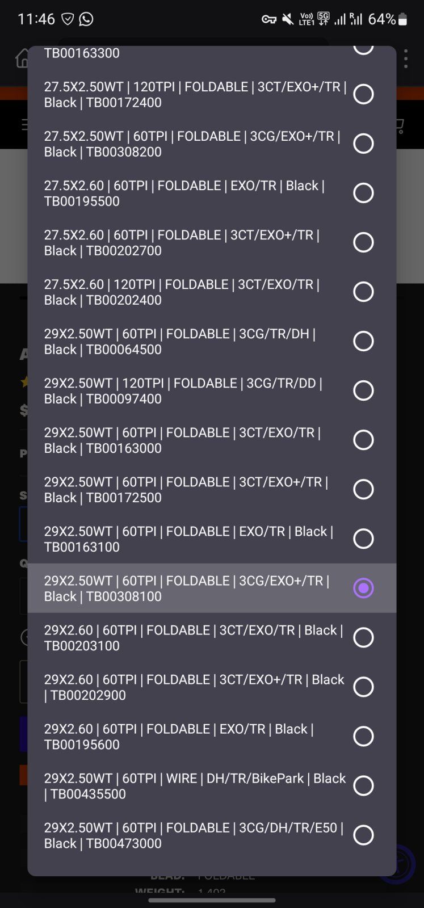Open the browser three-dot menu
Image resolution: width=424 pixels, height=908 pixels.
coord(405,58)
